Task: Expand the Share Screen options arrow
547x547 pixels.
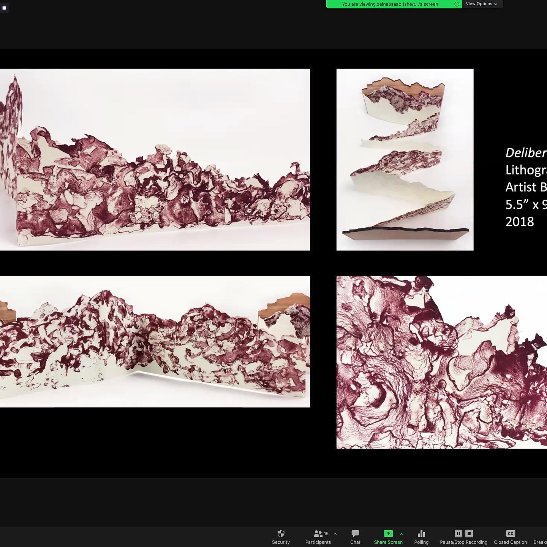Action: pos(401,534)
